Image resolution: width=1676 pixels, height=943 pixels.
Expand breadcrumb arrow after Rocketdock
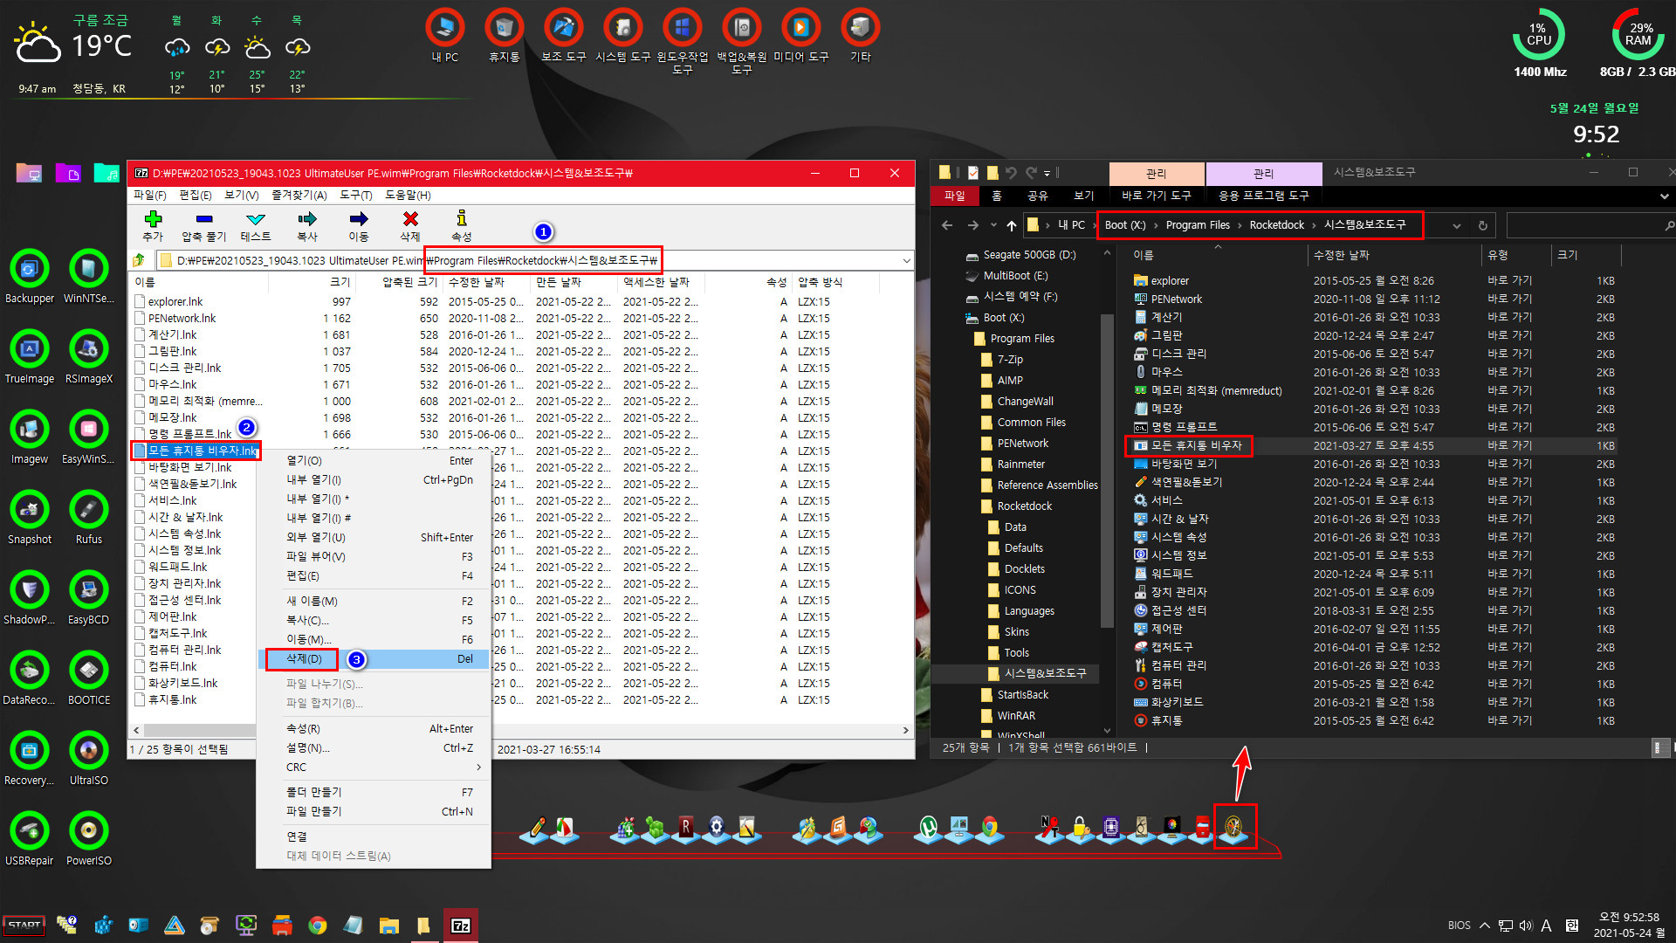[x=1313, y=225]
